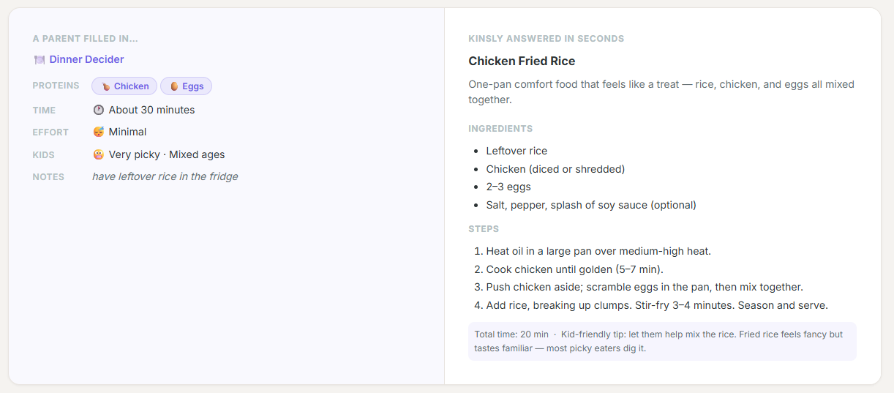Click the Dinner Decider plate icon

click(x=40, y=60)
